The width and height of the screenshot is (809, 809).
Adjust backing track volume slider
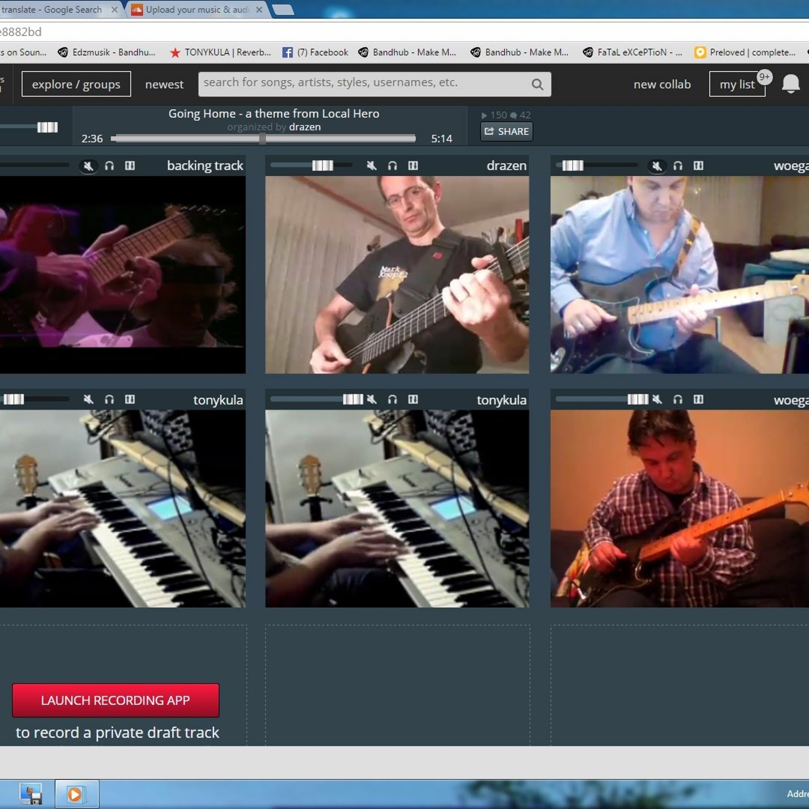coord(34,165)
